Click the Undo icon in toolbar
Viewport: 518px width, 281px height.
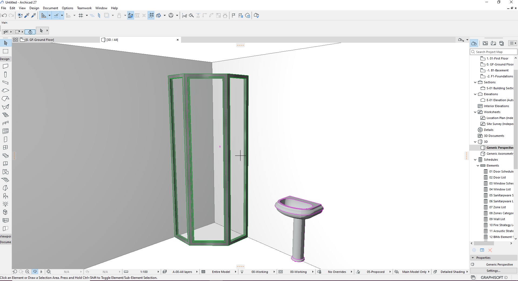pyautogui.click(x=4, y=15)
